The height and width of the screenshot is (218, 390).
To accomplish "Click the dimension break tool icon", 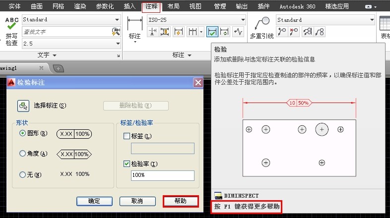I will click(153, 32).
